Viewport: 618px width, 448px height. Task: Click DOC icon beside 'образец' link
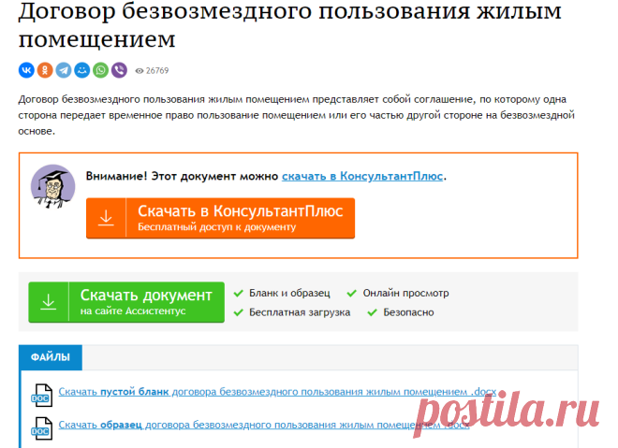point(42,428)
